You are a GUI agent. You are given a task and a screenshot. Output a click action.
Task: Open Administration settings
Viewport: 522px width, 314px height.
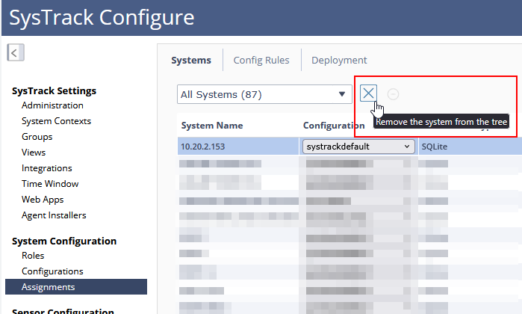point(52,105)
